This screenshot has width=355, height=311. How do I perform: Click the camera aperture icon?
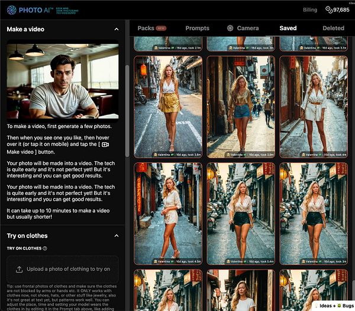(230, 28)
